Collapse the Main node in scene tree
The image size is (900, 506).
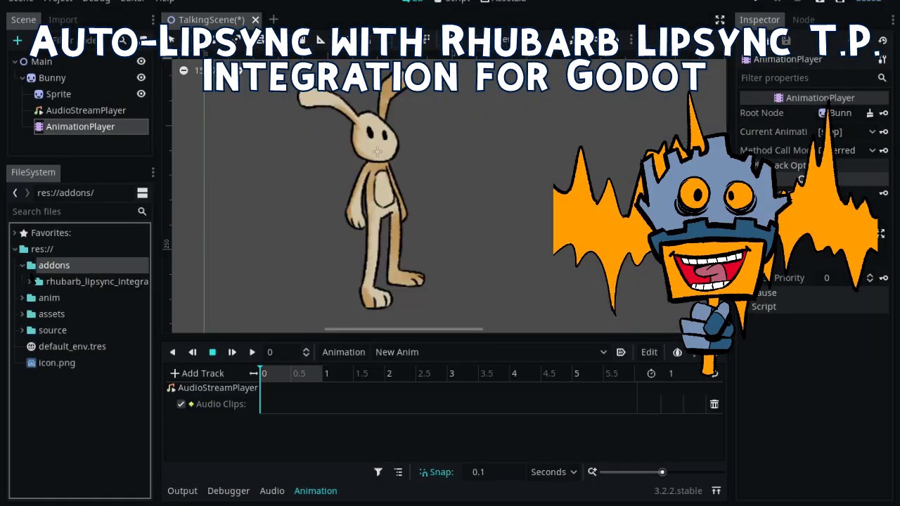(x=15, y=62)
